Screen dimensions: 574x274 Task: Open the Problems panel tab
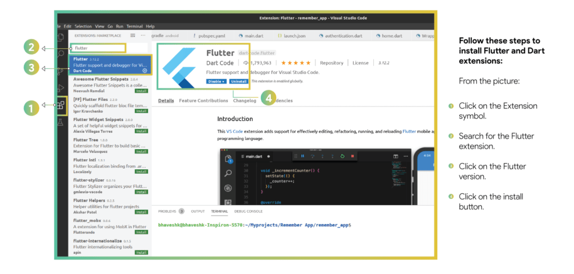167,211
